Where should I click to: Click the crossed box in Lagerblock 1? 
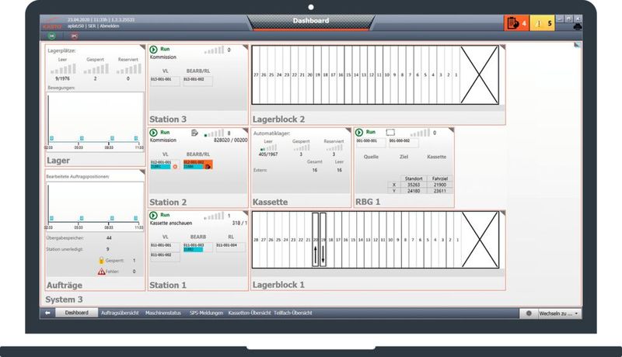point(480,240)
